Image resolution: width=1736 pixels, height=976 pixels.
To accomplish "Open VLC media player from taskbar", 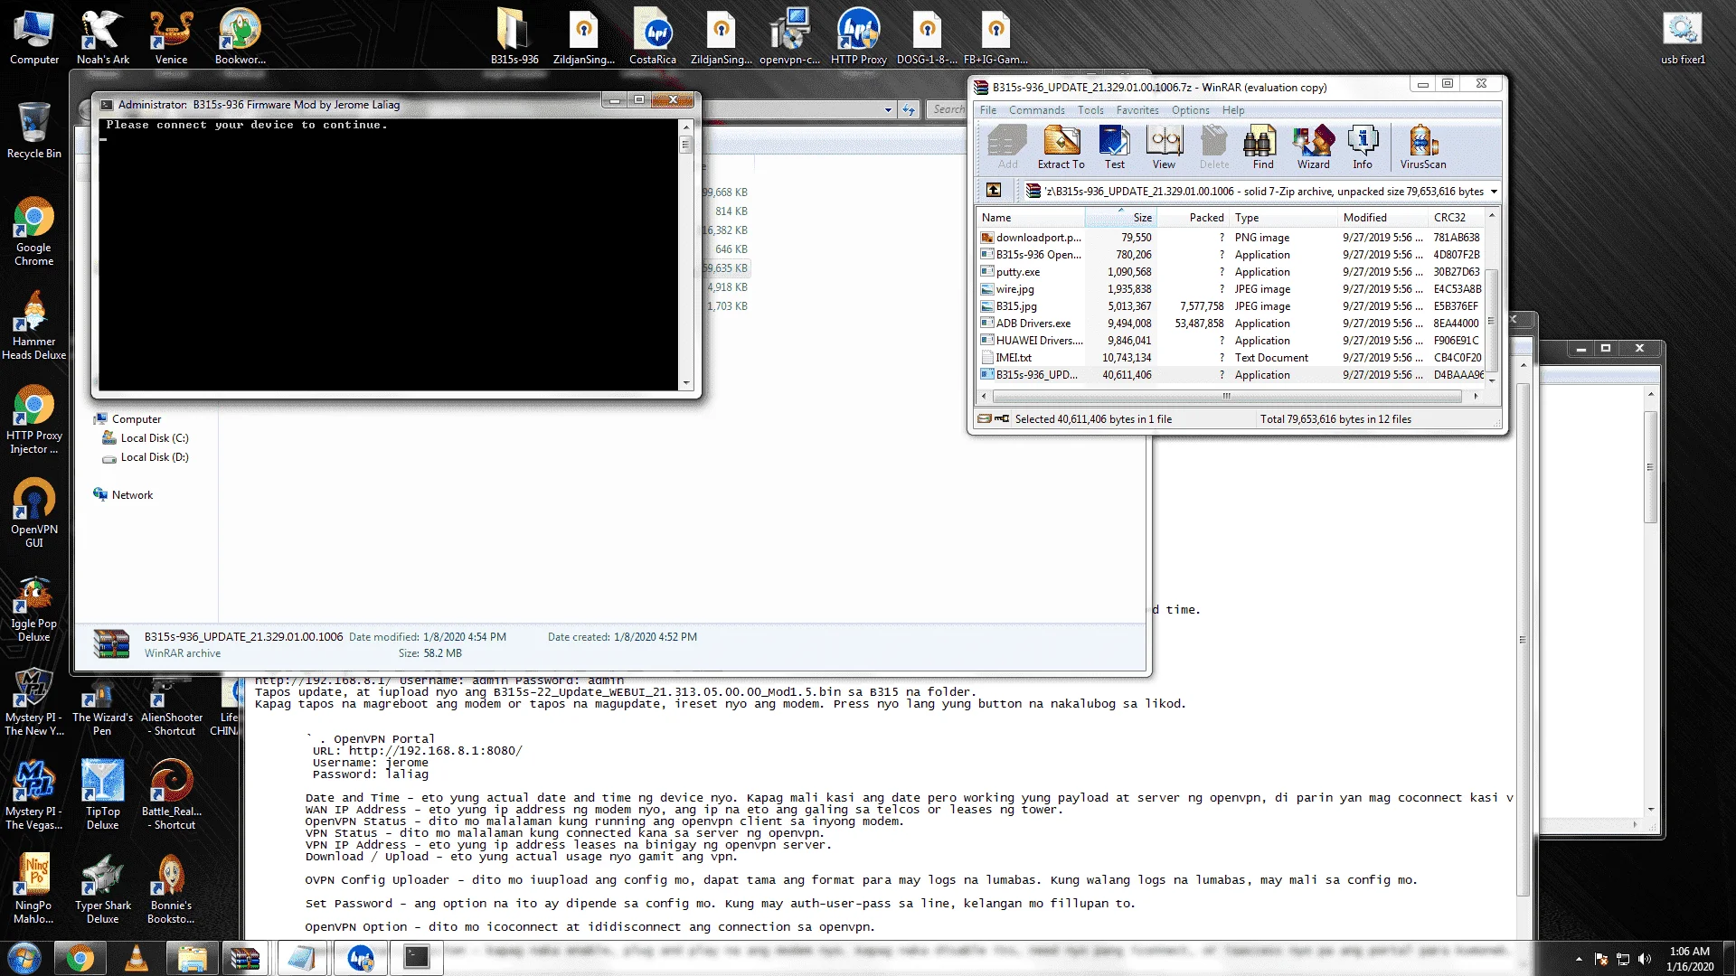I will (137, 958).
